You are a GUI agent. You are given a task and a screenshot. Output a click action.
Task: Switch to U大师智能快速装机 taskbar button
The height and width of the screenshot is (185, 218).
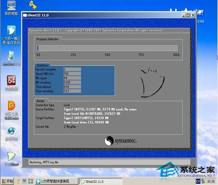pos(57,181)
